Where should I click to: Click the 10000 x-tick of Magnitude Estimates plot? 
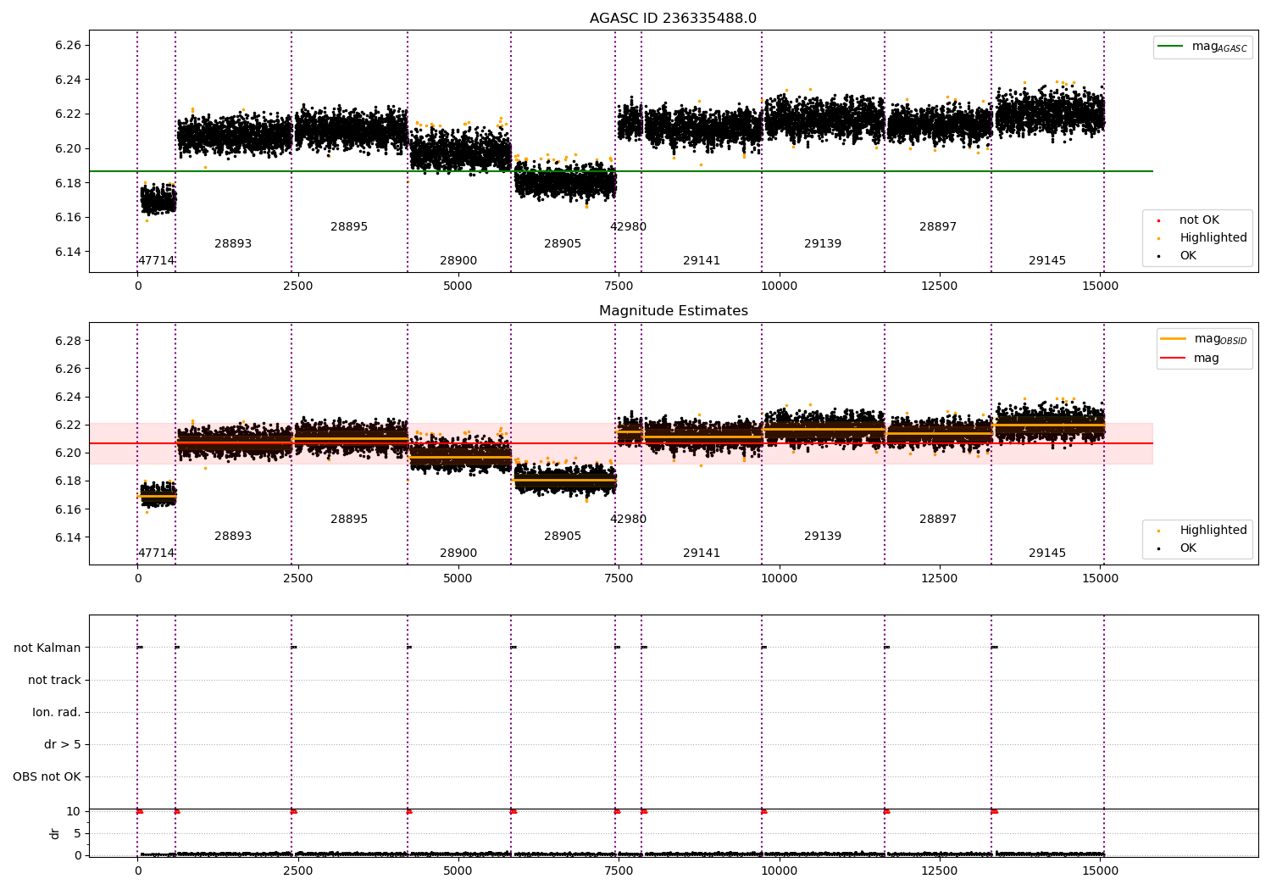point(779,579)
